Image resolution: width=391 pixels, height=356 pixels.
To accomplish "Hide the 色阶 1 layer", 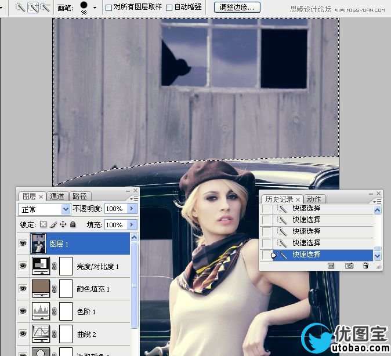I will (x=23, y=311).
